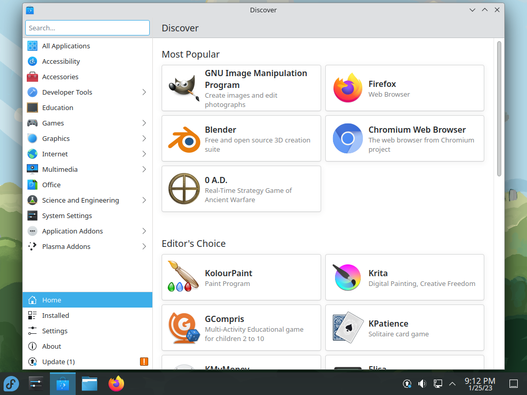Expand the Multimedia category arrow
Image resolution: width=527 pixels, height=395 pixels.
coord(144,169)
